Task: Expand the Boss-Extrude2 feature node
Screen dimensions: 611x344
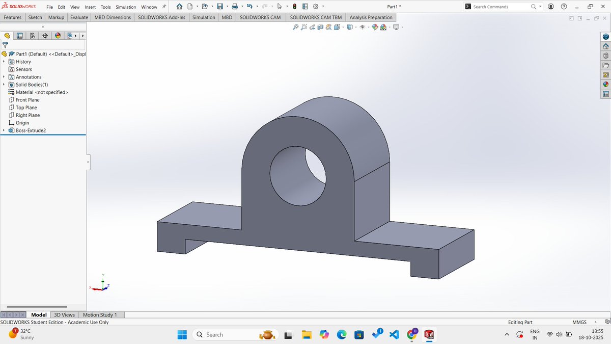Action: [4, 130]
